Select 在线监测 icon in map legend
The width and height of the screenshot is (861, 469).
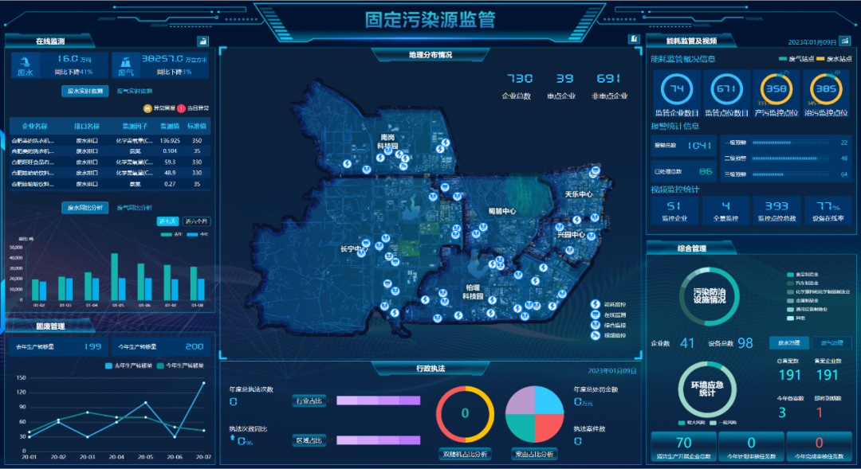coord(596,315)
